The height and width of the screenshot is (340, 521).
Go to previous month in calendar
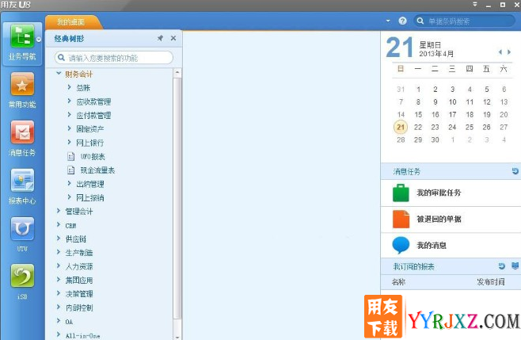point(500,52)
